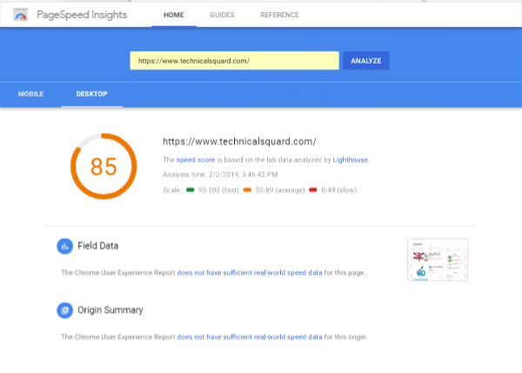Click the green fast scale indicator

pos(190,190)
